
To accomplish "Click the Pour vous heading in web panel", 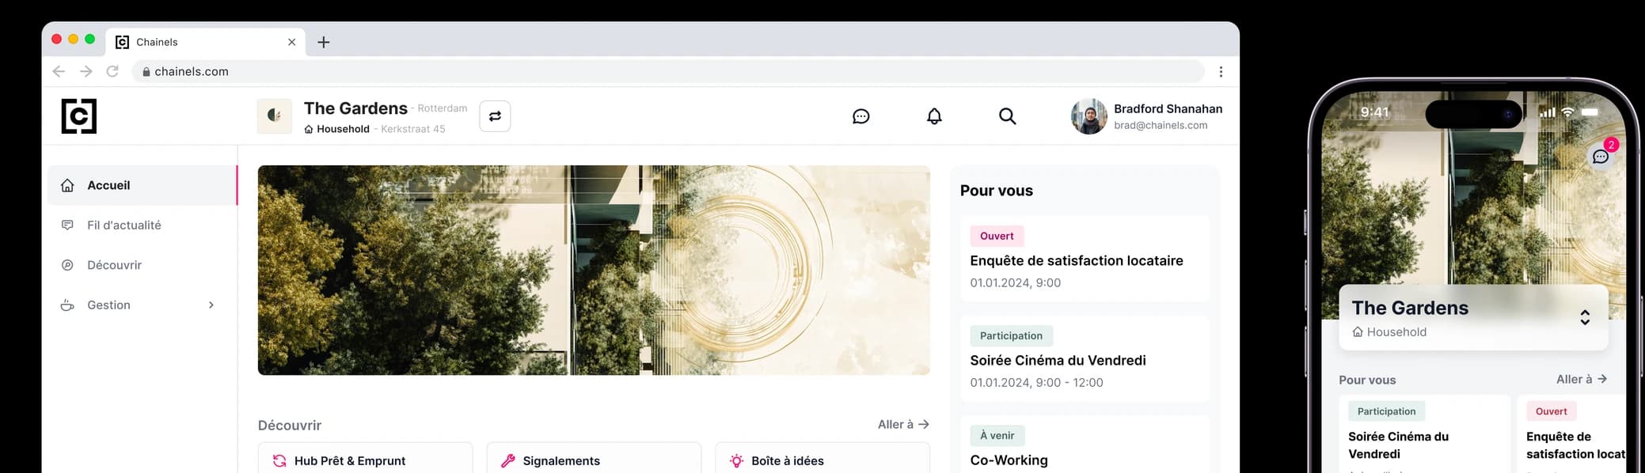I will [997, 191].
